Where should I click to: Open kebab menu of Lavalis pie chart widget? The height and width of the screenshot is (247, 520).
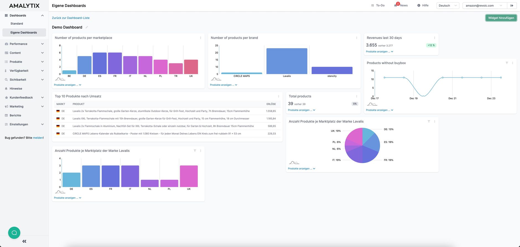point(435,121)
